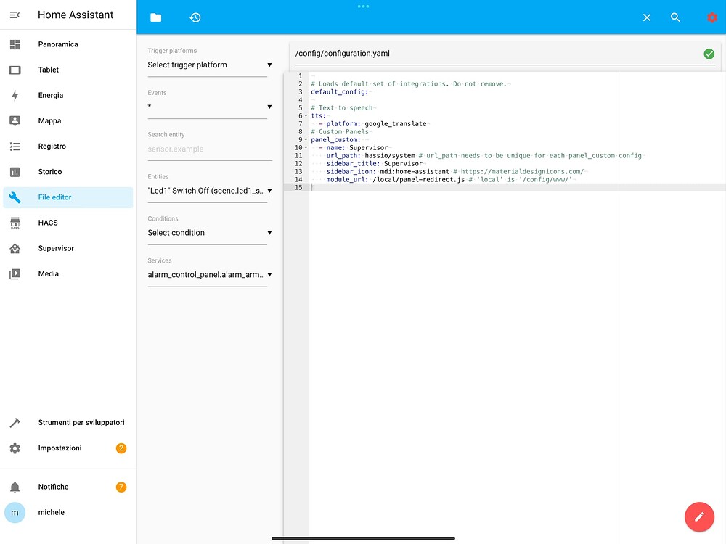The height and width of the screenshot is (544, 726).
Task: Click the red pencil save button
Action: point(699,516)
